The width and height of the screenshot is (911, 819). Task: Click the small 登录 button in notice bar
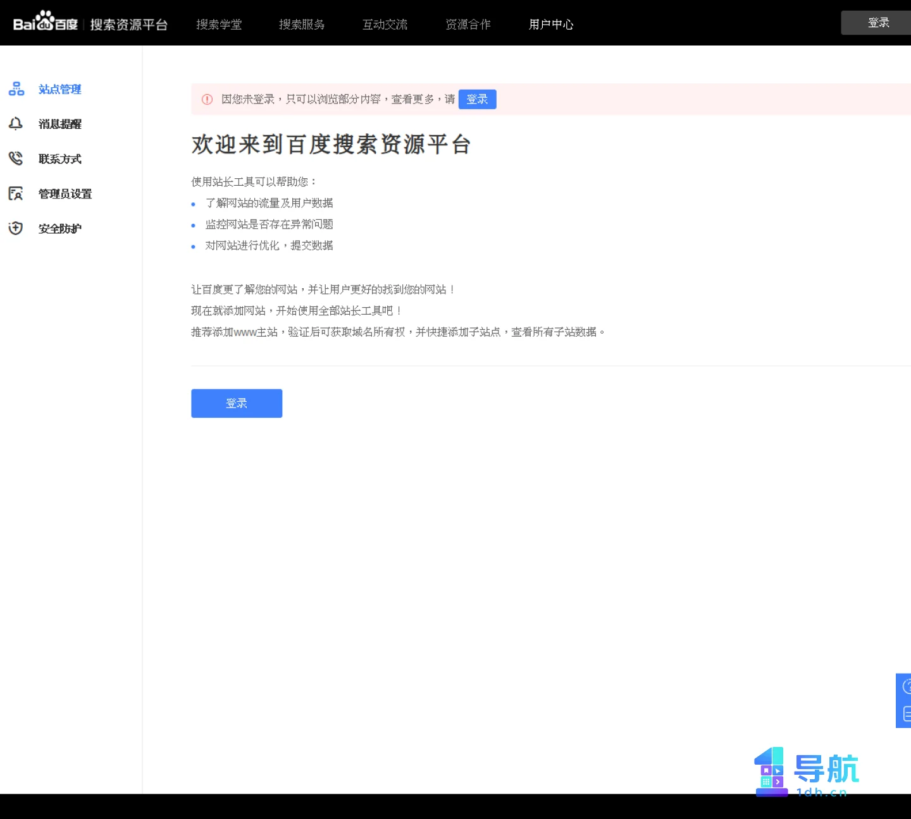pyautogui.click(x=477, y=99)
